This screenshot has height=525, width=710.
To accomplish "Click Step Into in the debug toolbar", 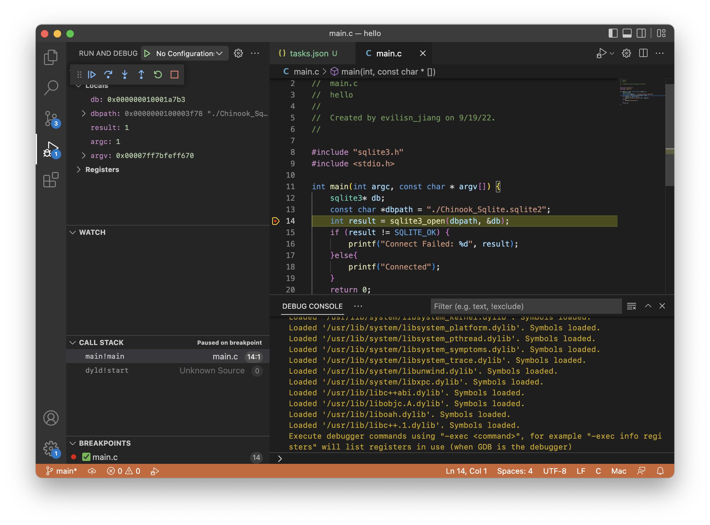I will coord(125,75).
